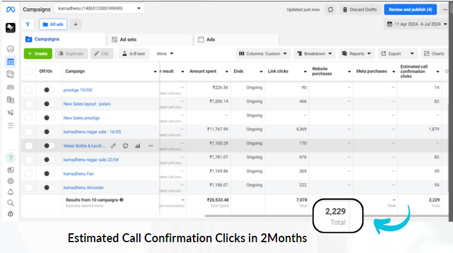Toggle the select-all campaigns checkbox

point(29,71)
